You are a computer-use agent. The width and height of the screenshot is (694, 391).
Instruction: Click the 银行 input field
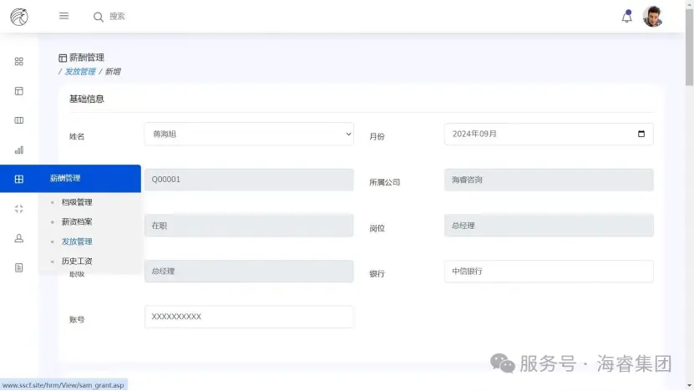point(549,272)
